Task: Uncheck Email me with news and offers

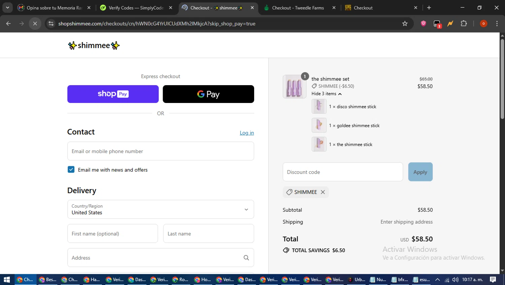Action: 71,170
